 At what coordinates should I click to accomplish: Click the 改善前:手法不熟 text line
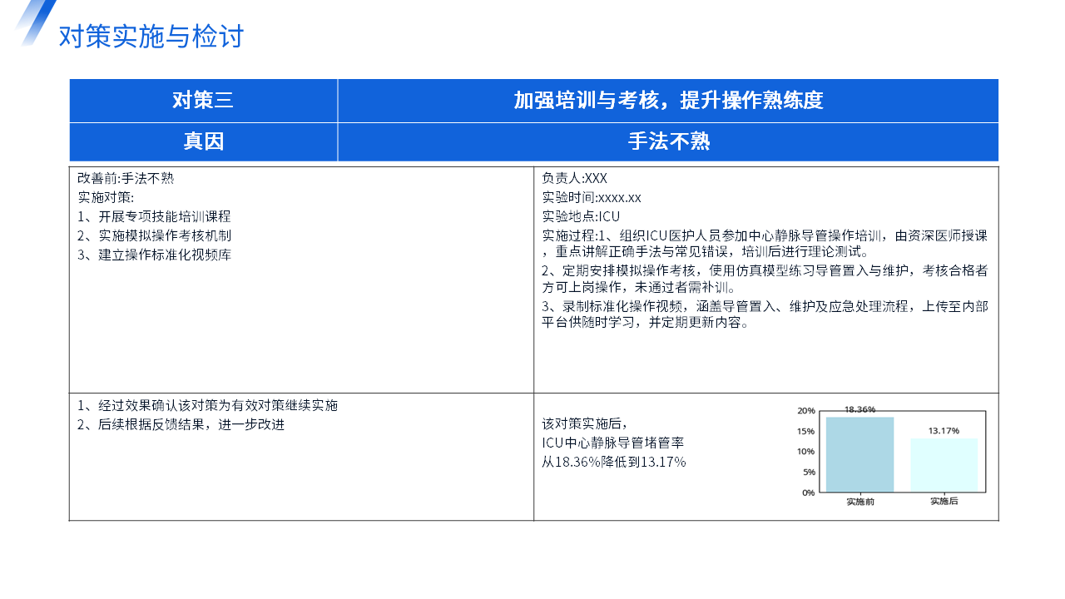click(x=126, y=178)
